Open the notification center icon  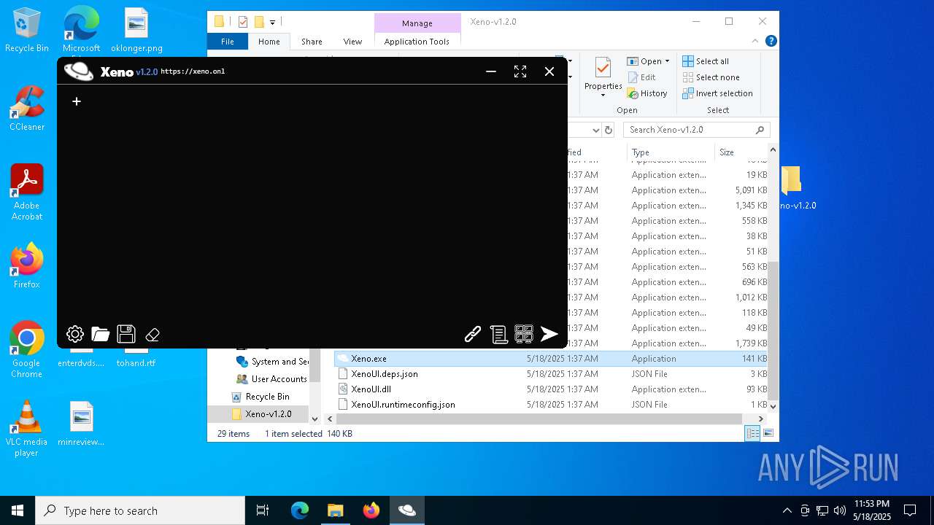[x=910, y=510]
